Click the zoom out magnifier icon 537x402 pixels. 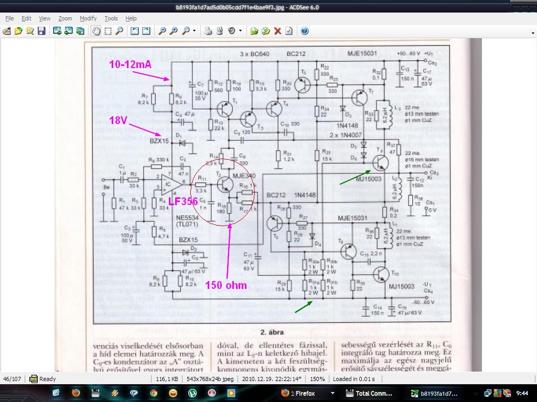click(162, 31)
